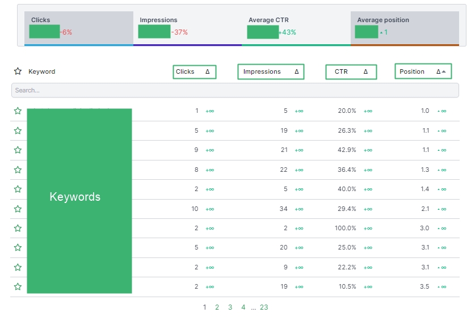The width and height of the screenshot is (471, 317).
Task: Click the position value 3.5
Action: [424, 286]
